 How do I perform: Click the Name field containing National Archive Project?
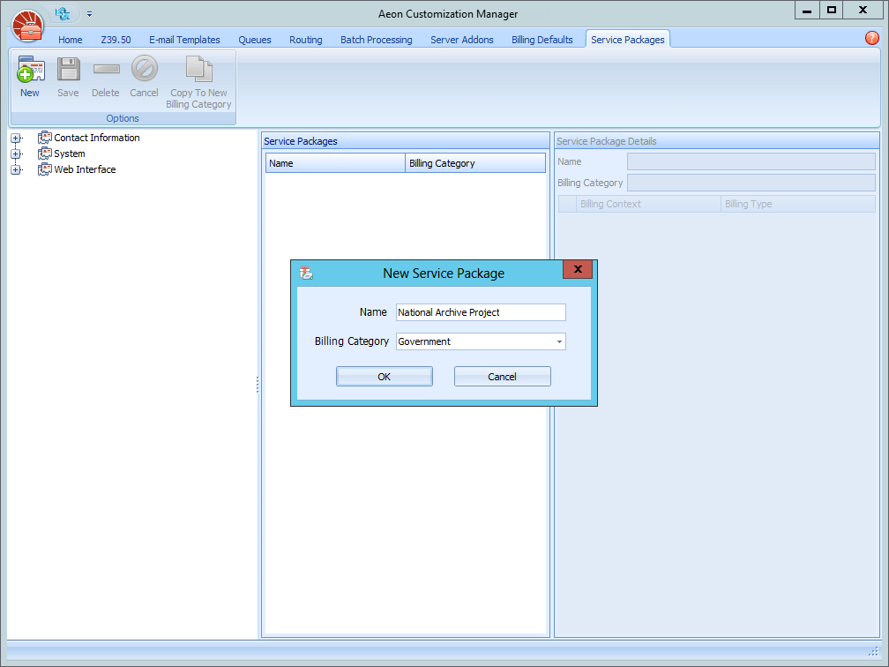tap(481, 312)
